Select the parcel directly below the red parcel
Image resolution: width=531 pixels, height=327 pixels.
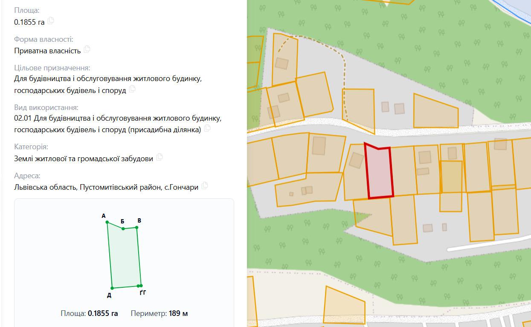pos(372,215)
